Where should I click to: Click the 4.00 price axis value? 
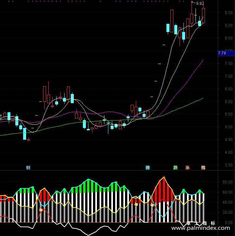click(x=229, y=152)
